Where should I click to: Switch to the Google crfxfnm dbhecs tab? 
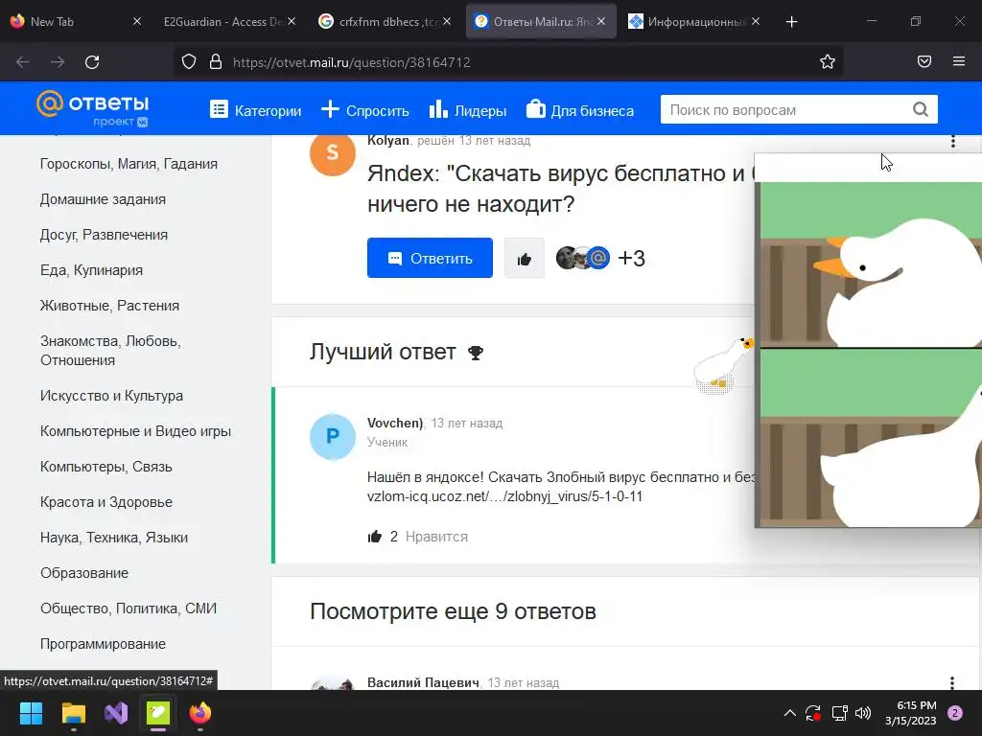tap(382, 21)
